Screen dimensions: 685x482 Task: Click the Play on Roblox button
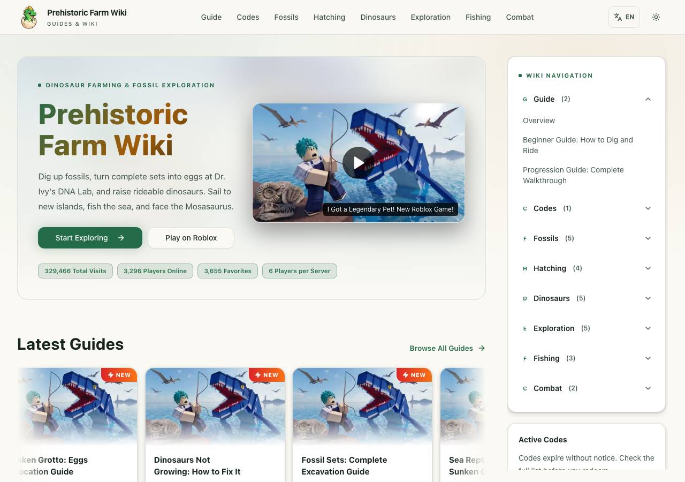[191, 238]
